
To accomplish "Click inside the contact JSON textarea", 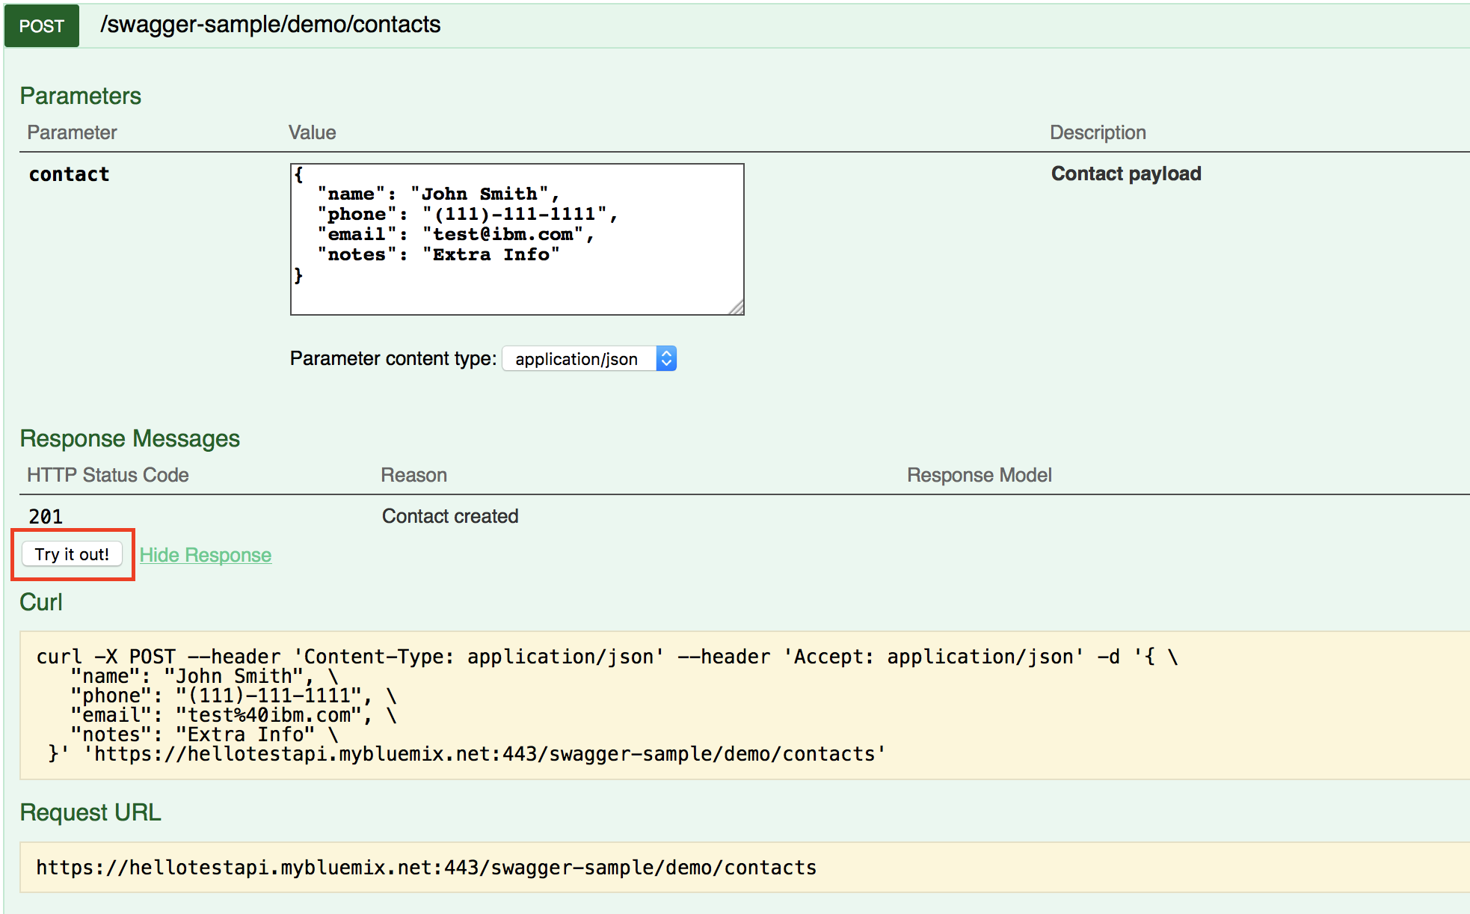I will (x=517, y=239).
